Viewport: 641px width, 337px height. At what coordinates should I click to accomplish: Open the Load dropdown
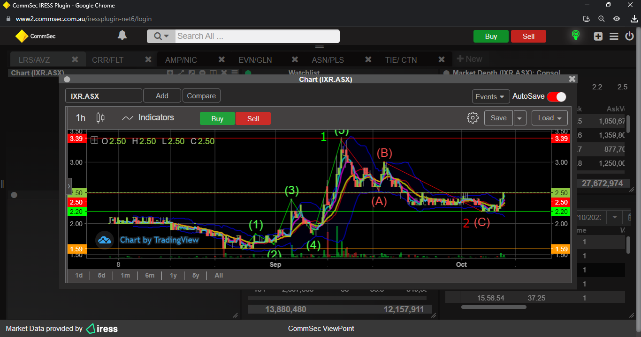(549, 118)
